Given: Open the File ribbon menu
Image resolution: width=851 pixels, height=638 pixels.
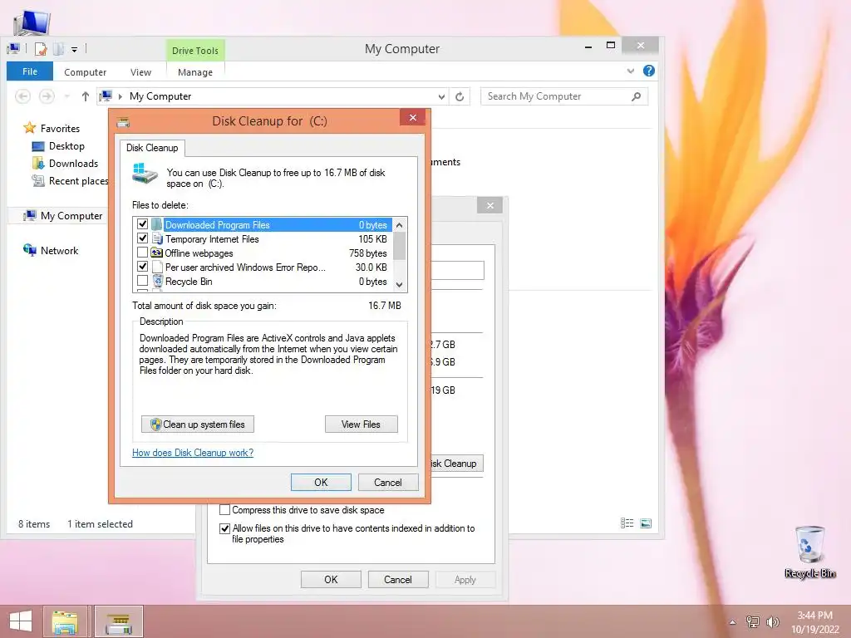Looking at the screenshot, I should click(30, 71).
